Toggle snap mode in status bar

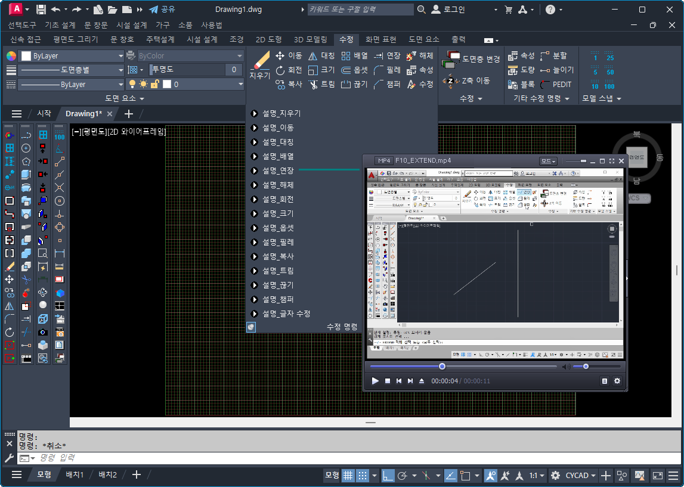tap(362, 475)
